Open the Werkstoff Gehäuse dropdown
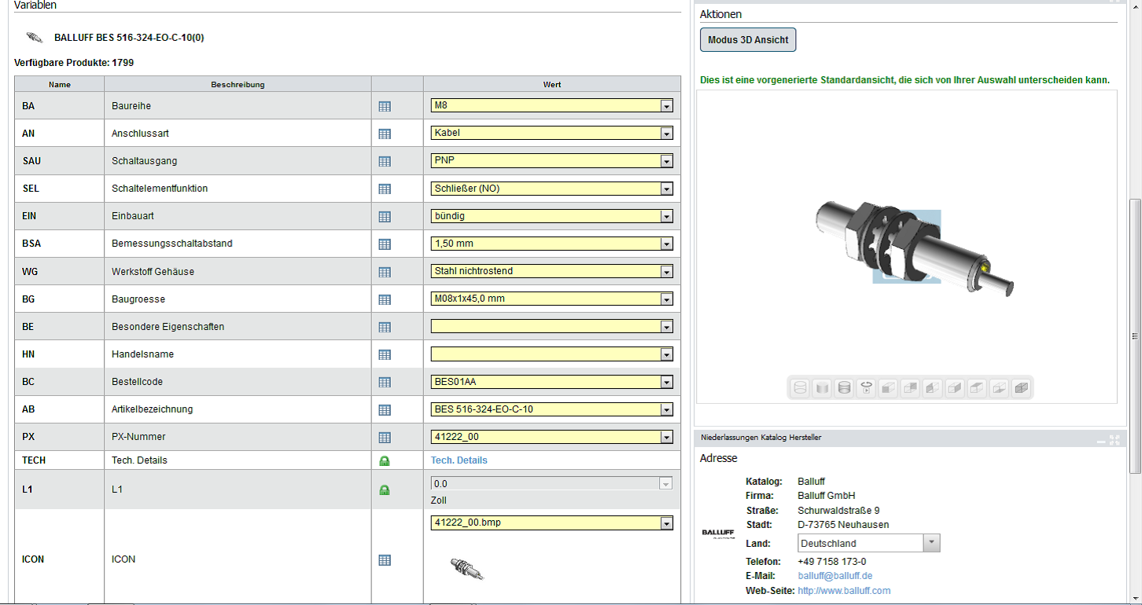 552,271
